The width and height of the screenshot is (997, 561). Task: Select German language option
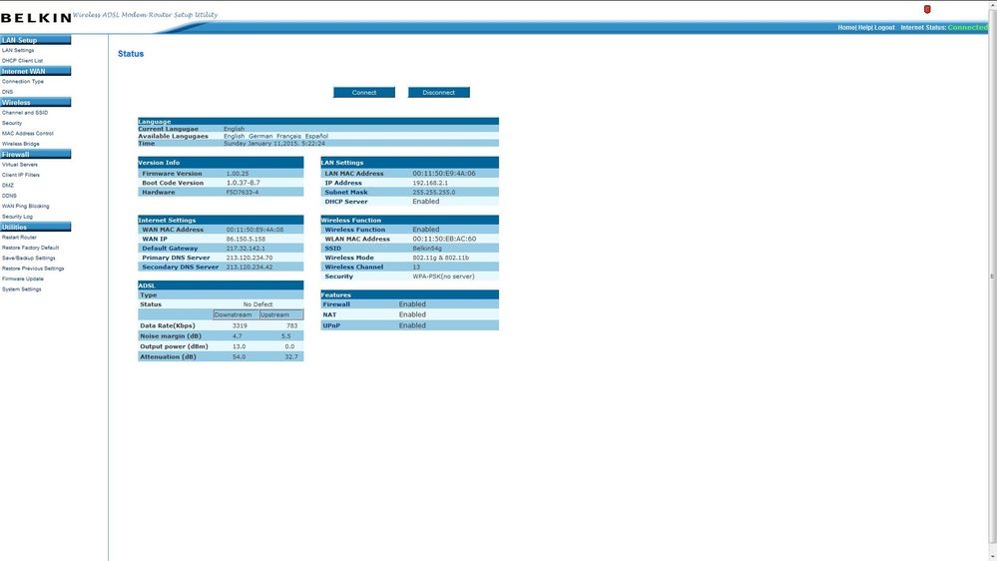click(260, 136)
